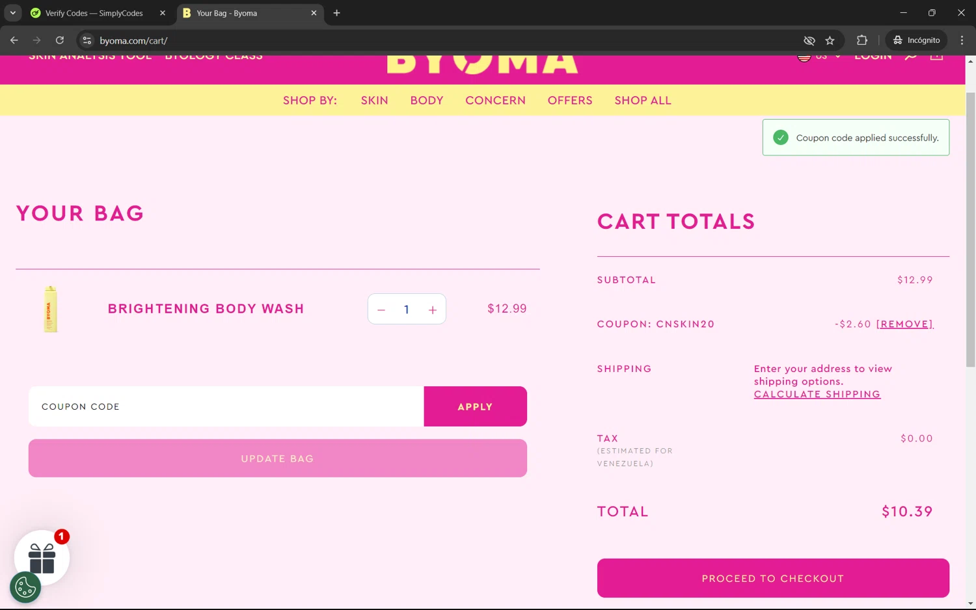Click the -$2.60 coupon discount value
Image resolution: width=976 pixels, height=610 pixels.
pyautogui.click(x=852, y=324)
